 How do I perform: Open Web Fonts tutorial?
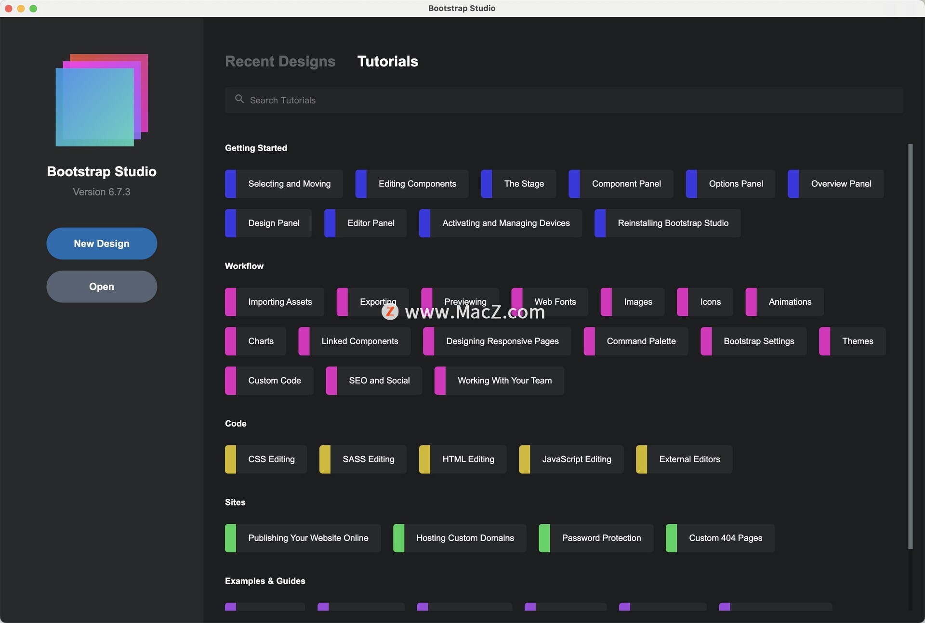pos(549,302)
